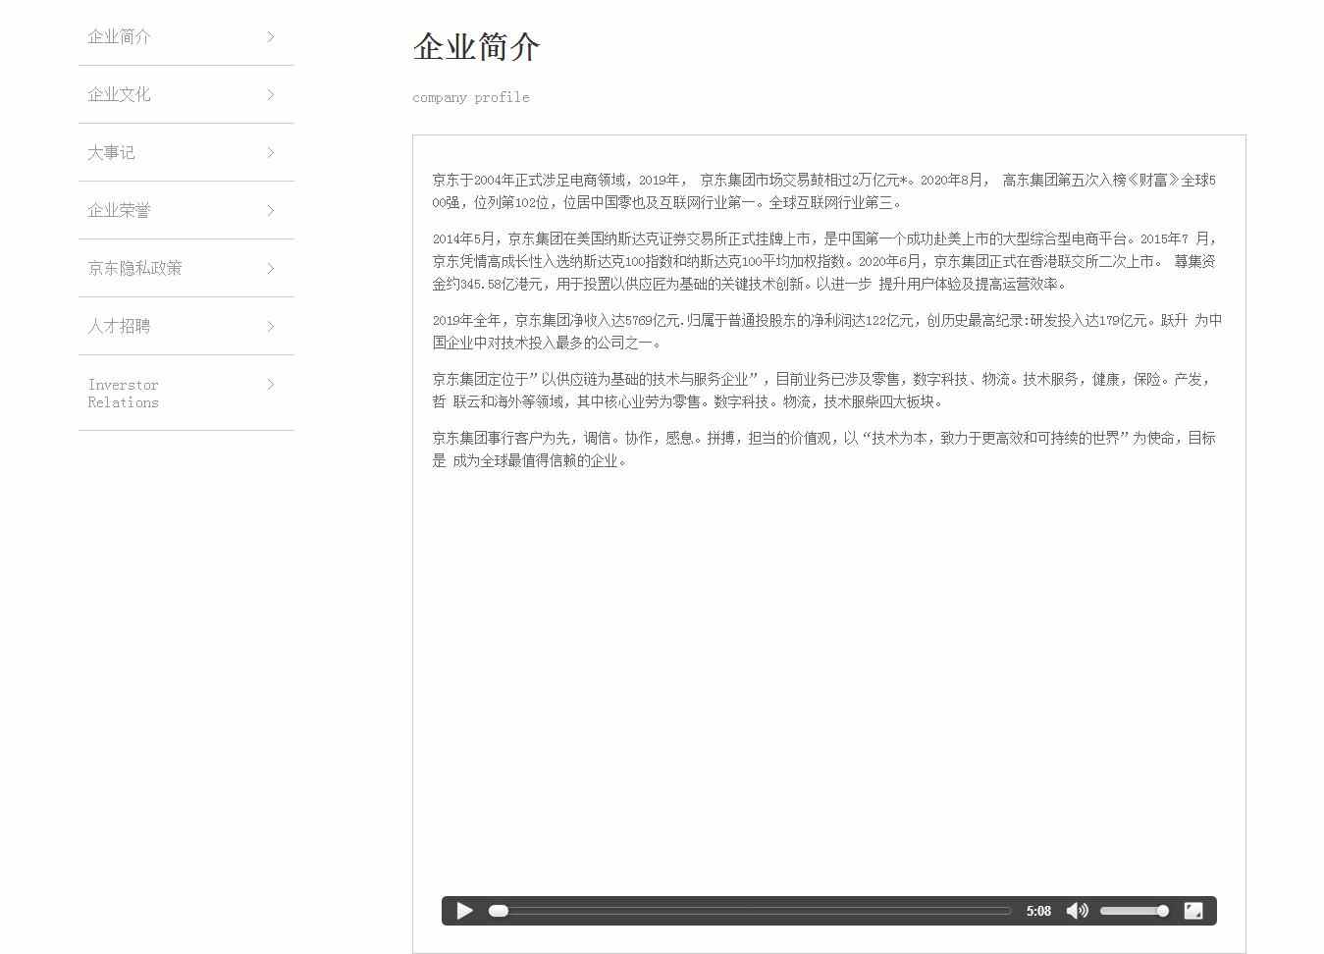Click the 5:08 video duration label

point(1038,911)
